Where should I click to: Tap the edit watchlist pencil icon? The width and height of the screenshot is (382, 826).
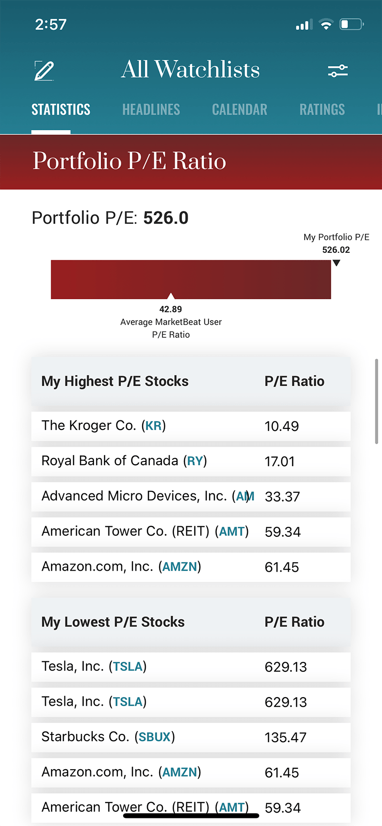(x=44, y=71)
